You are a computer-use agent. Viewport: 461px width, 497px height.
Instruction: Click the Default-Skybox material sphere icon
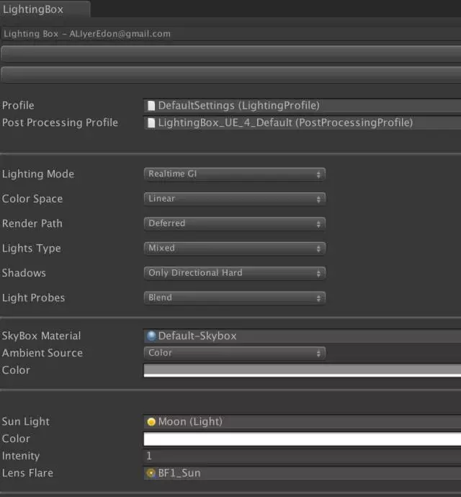click(x=151, y=336)
